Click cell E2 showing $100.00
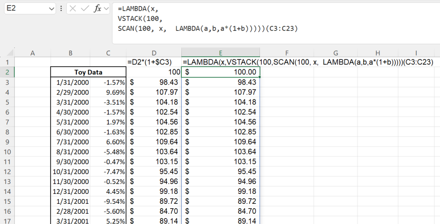Screen dimensions: 440x224 click(x=220, y=72)
